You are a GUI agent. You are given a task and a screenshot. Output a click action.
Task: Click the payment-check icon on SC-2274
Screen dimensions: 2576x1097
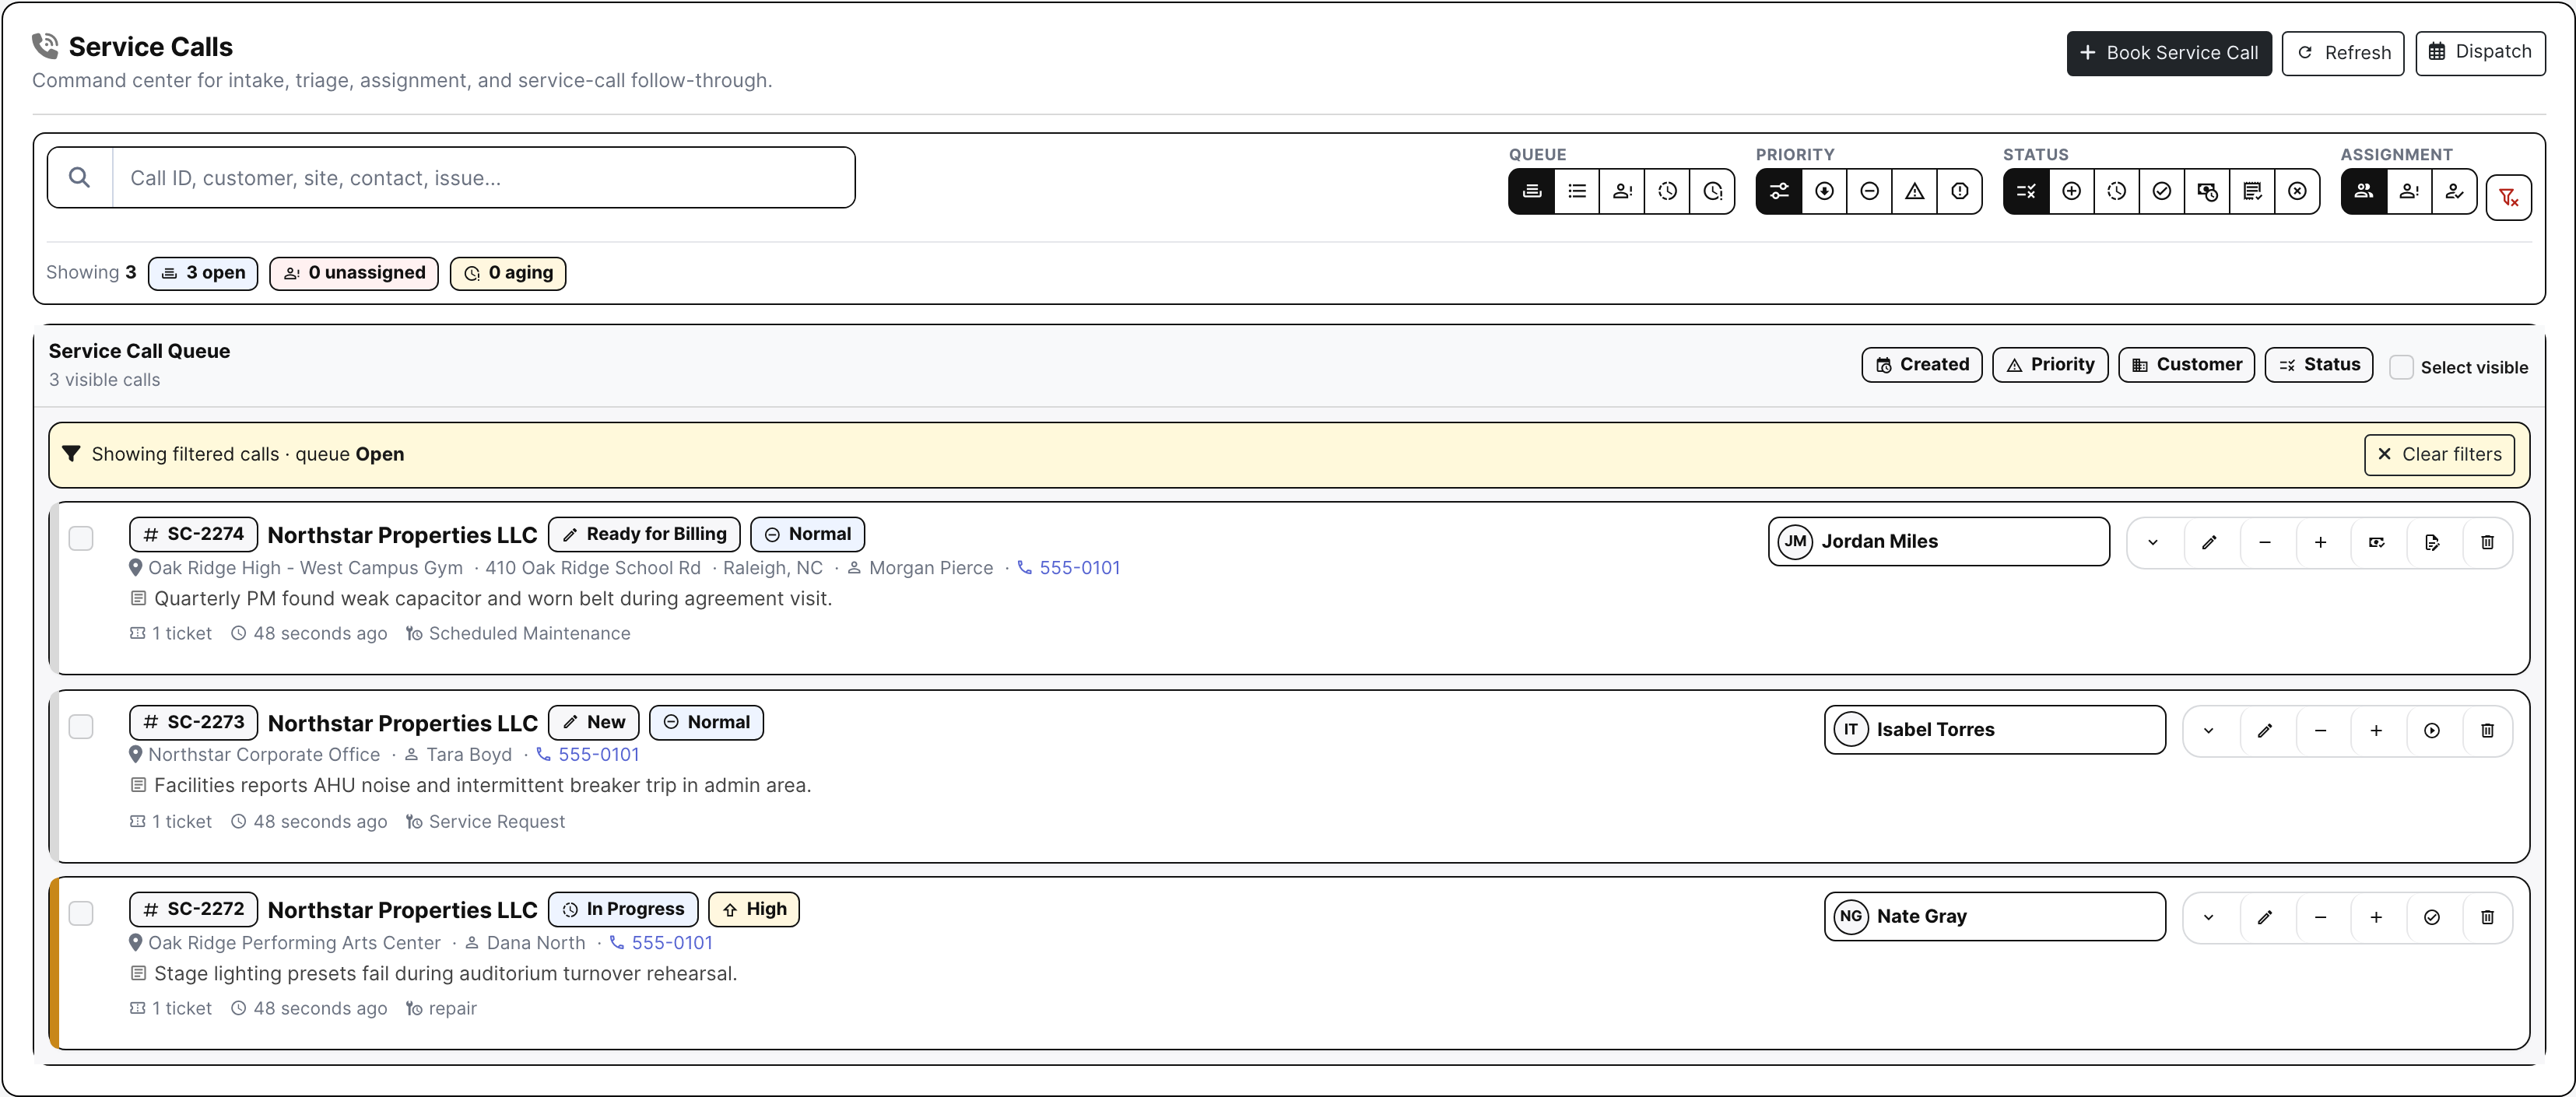[x=2376, y=542]
